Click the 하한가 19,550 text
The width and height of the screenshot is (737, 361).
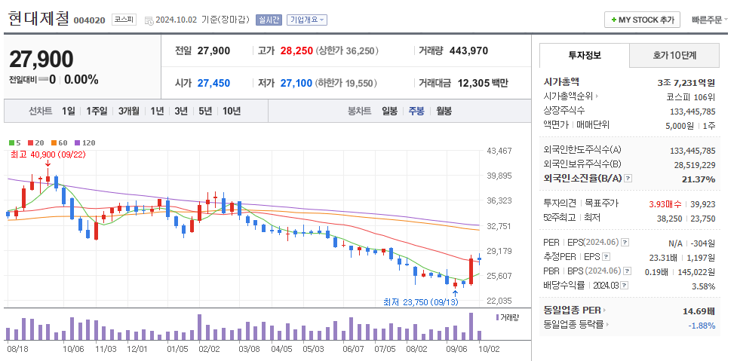[x=346, y=83]
